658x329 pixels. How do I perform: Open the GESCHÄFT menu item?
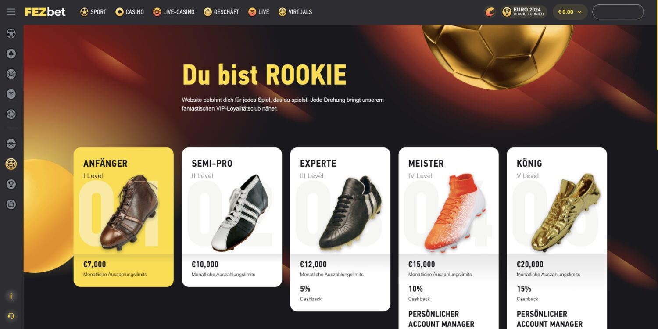coord(221,12)
